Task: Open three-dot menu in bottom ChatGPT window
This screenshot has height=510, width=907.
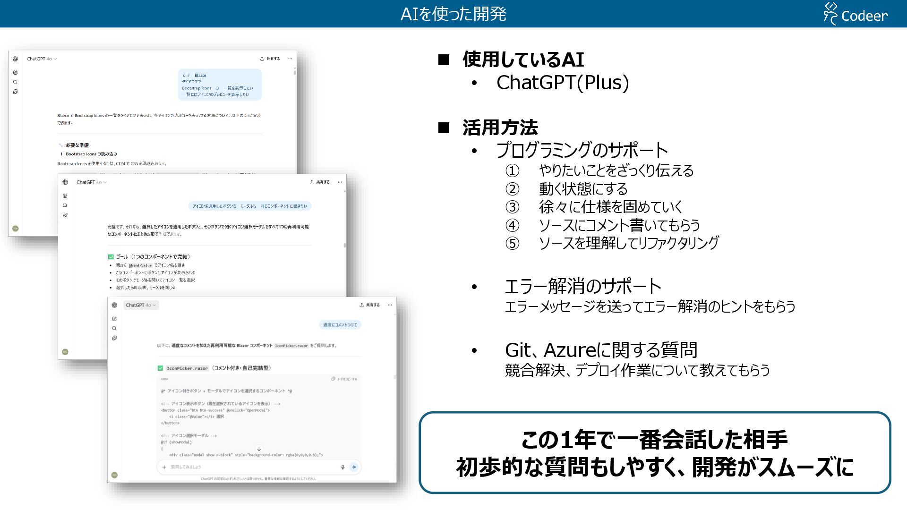Action: click(390, 305)
